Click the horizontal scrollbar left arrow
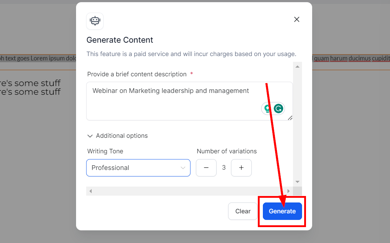The height and width of the screenshot is (243, 390). pos(91,191)
